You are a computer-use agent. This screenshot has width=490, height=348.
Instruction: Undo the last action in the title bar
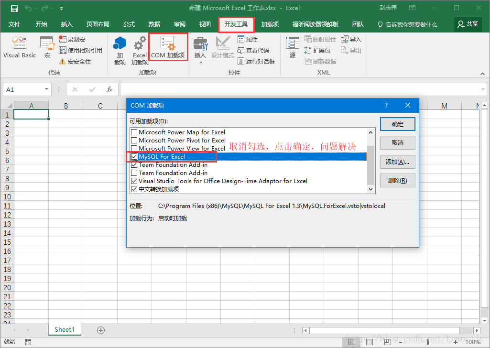coord(28,9)
